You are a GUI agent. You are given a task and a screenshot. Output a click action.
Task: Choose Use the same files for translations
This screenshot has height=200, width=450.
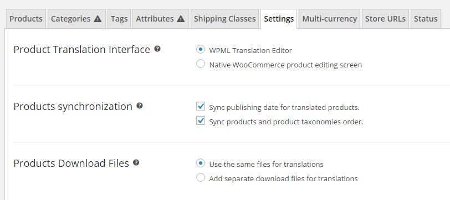(201, 164)
